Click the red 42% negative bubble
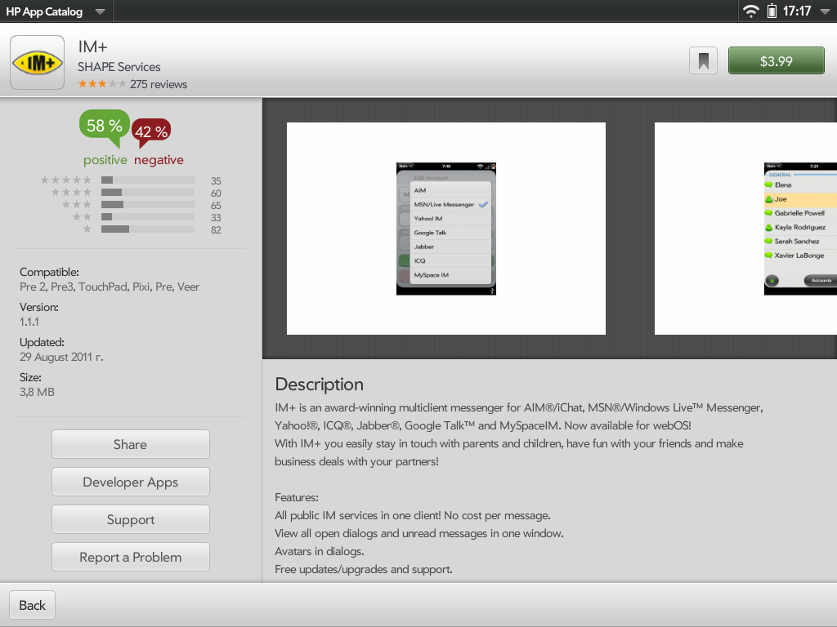 point(151,131)
